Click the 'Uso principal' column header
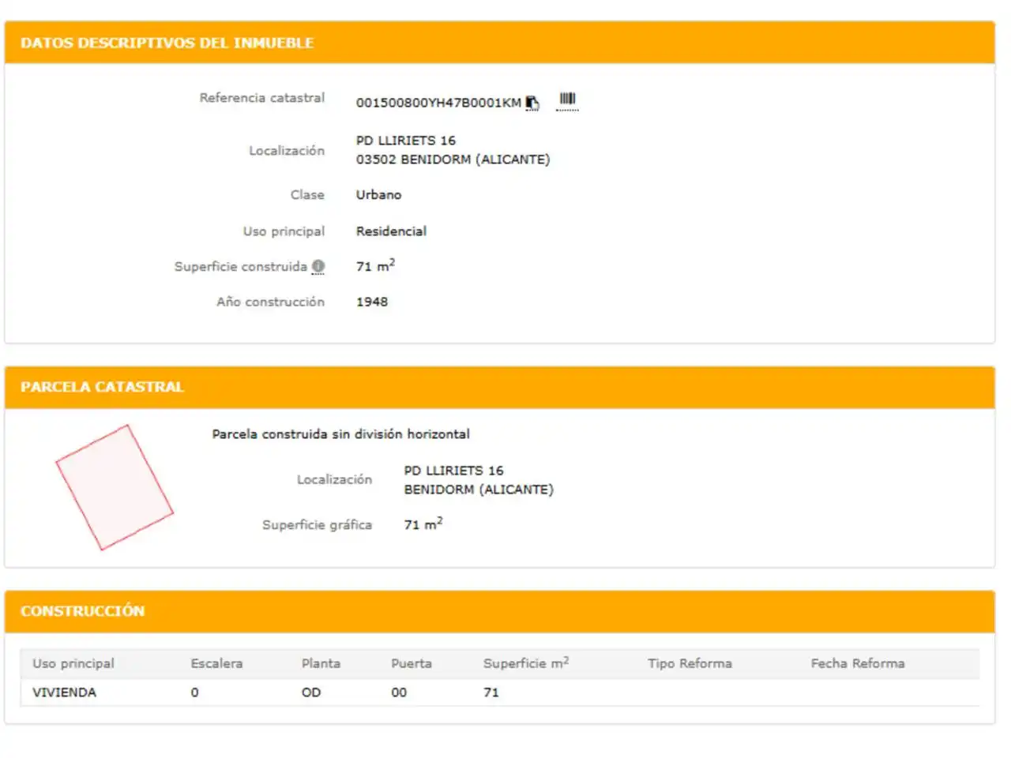1011x758 pixels. coord(73,664)
